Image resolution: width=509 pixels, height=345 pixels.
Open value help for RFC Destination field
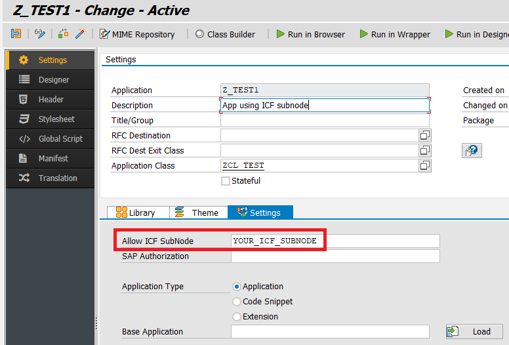(425, 135)
